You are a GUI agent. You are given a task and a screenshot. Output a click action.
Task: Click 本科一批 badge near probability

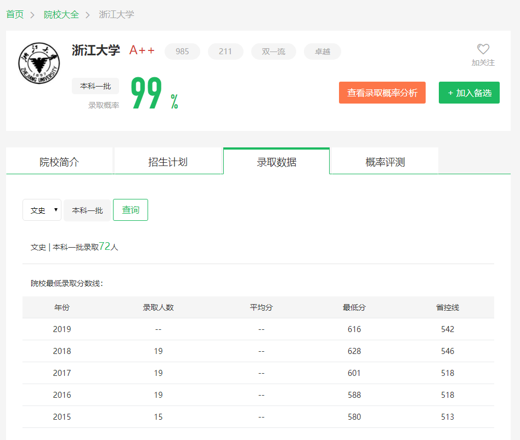95,86
